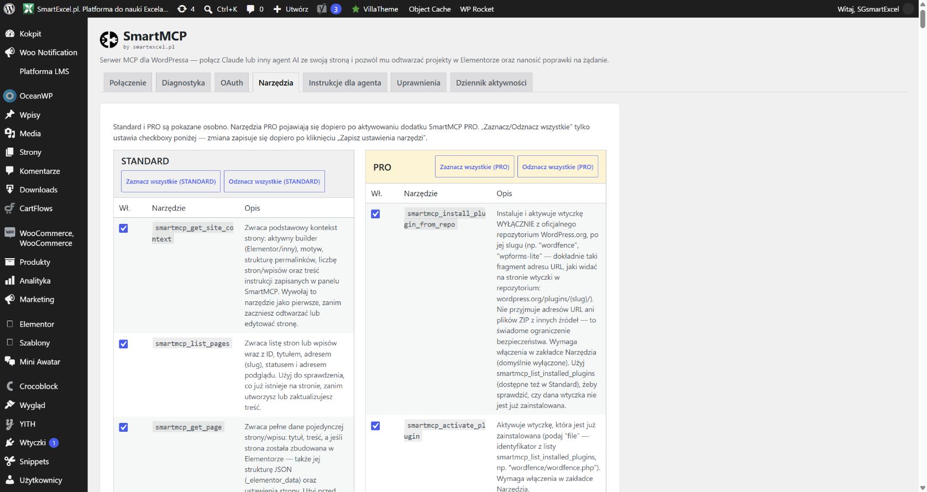The width and height of the screenshot is (927, 492).
Task: Open comments bubble icon in admin bar
Action: pos(250,9)
